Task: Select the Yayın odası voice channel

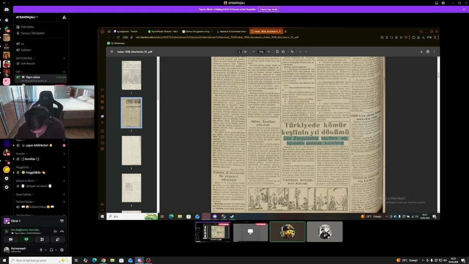Action: pos(40,78)
